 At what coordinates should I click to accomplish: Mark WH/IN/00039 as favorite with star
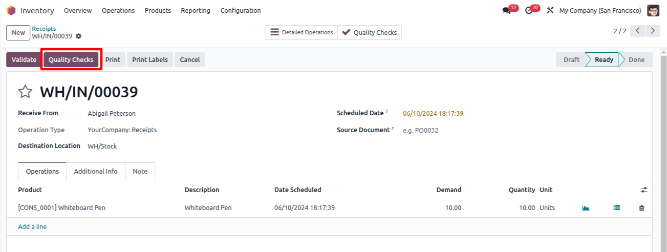point(25,92)
